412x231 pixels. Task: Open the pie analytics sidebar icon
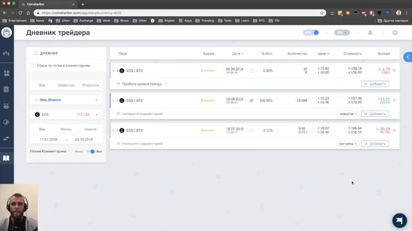(6, 122)
